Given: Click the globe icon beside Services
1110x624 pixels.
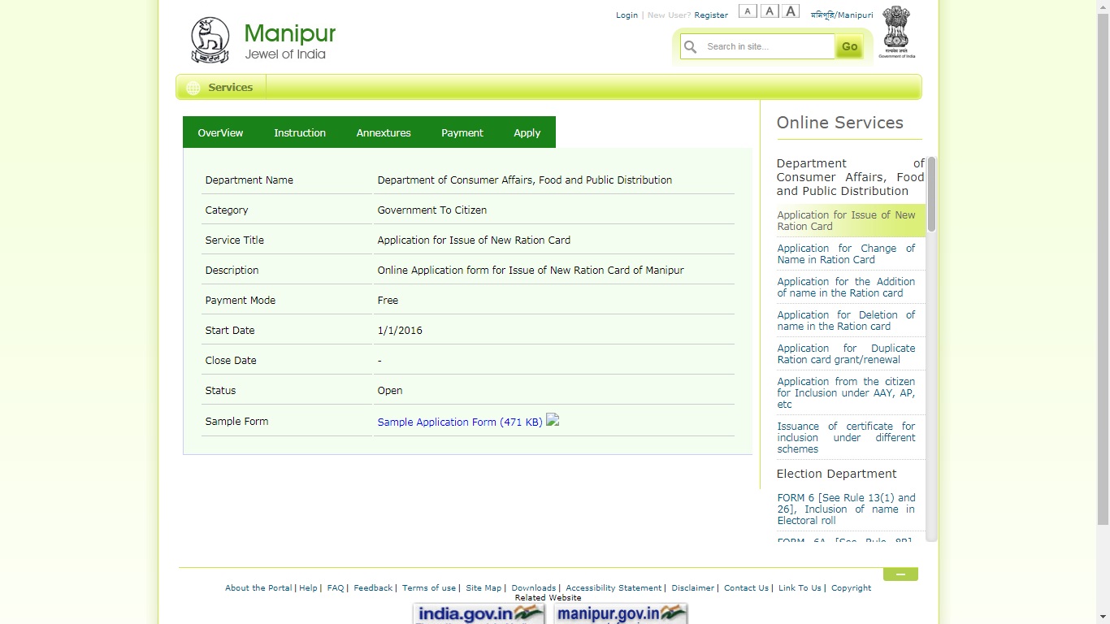Looking at the screenshot, I should click(193, 87).
